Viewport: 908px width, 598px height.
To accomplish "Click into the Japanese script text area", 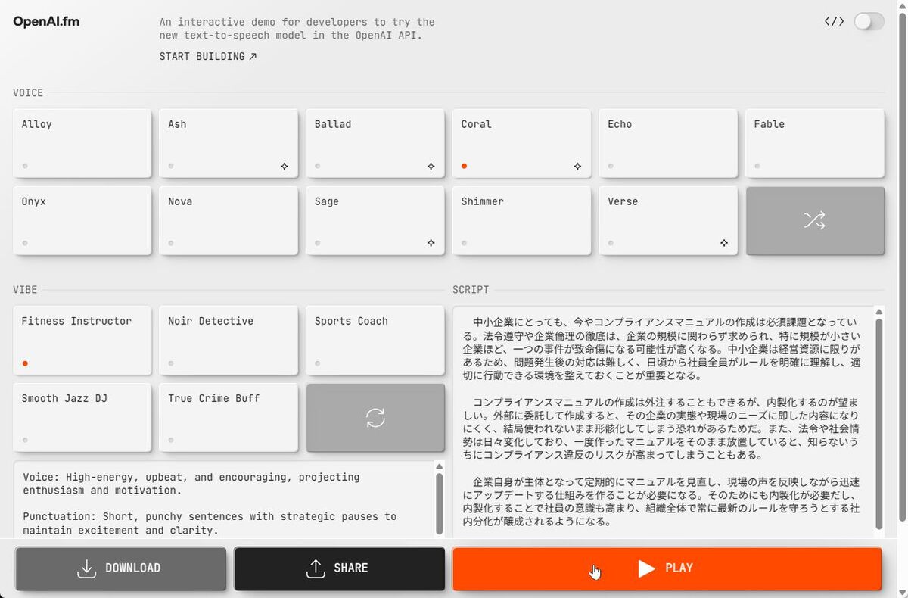I will point(662,422).
